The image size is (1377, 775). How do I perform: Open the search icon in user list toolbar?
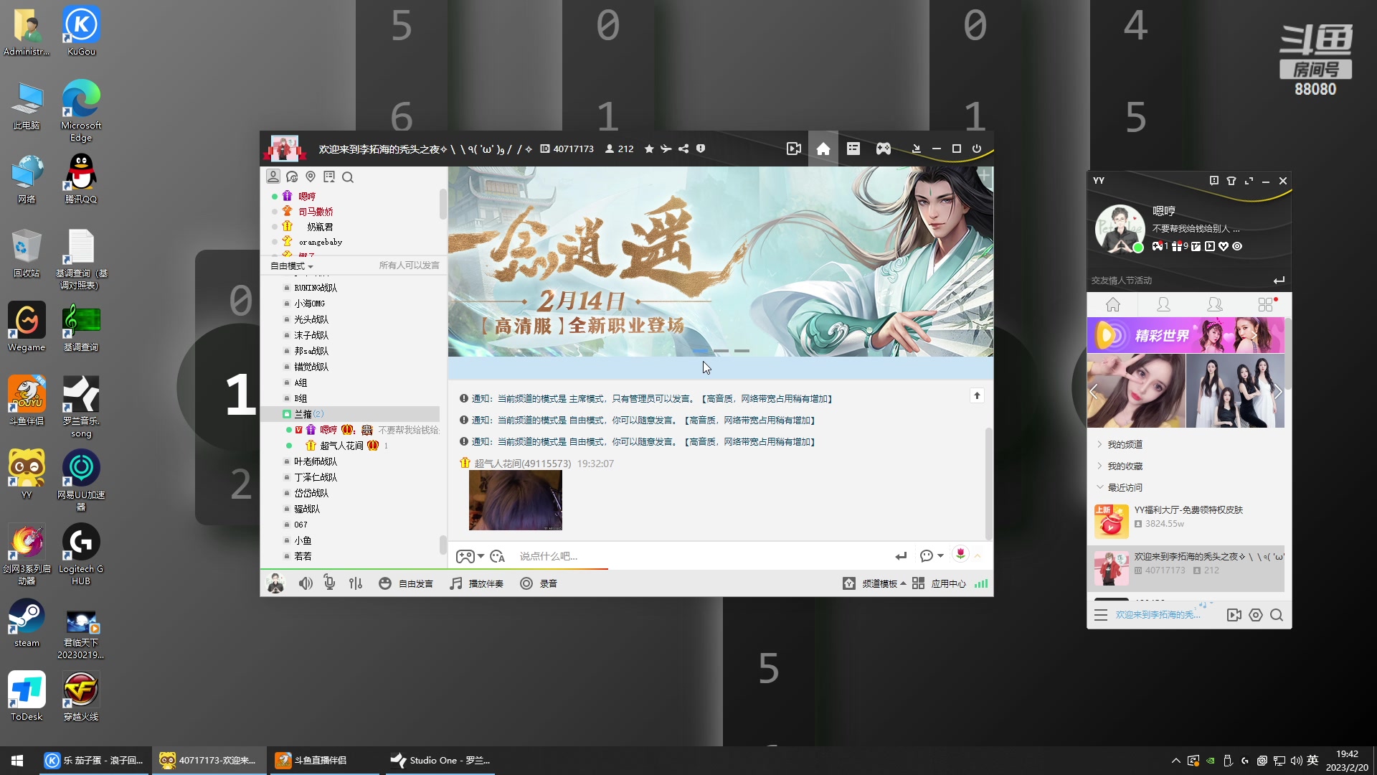[348, 177]
